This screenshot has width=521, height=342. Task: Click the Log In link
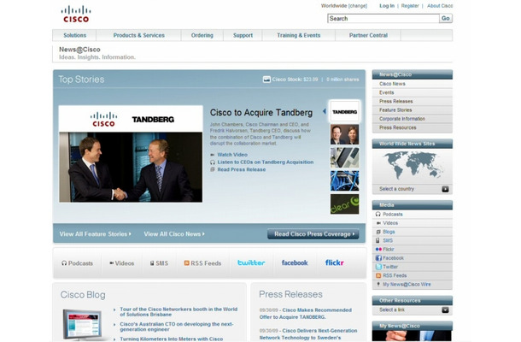[x=387, y=6]
